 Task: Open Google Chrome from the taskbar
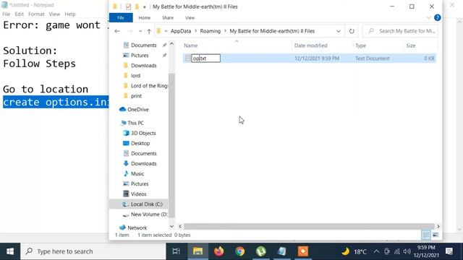240,251
